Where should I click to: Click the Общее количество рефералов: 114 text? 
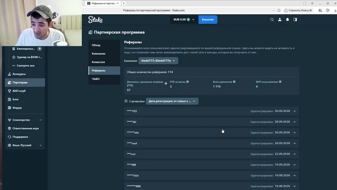pyautogui.click(x=150, y=72)
